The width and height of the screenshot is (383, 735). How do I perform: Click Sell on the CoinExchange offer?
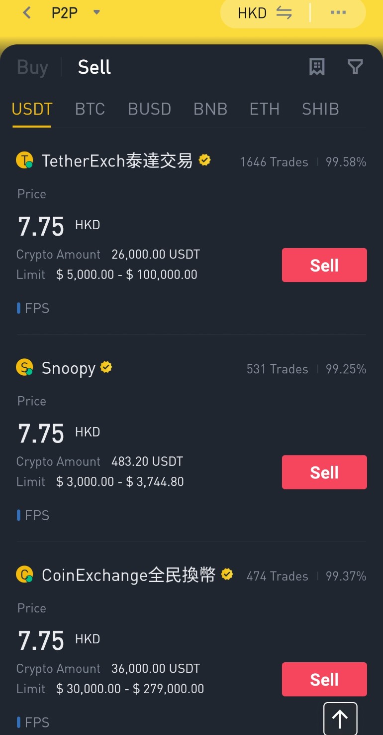pyautogui.click(x=324, y=679)
